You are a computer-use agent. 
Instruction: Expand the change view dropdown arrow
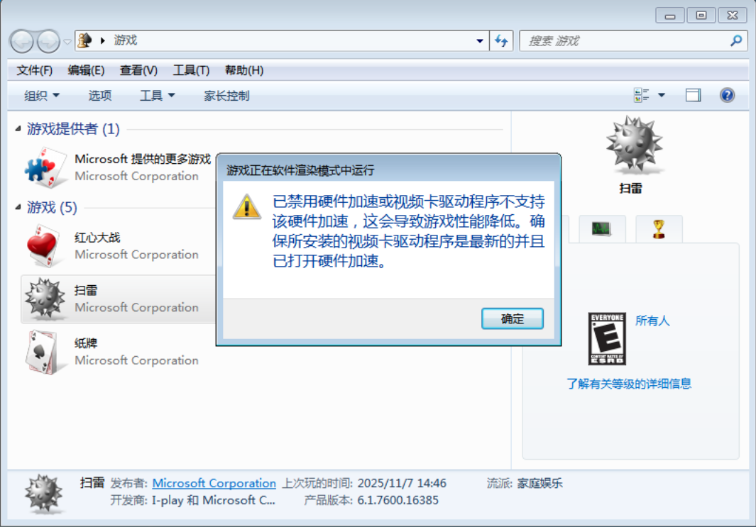click(662, 95)
